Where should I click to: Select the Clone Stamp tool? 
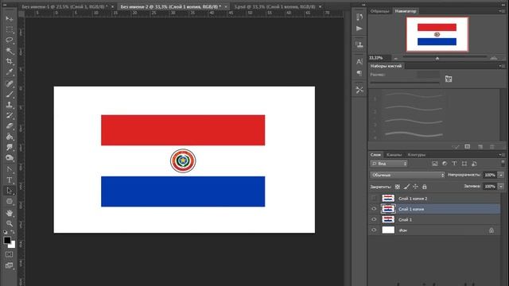10,105
